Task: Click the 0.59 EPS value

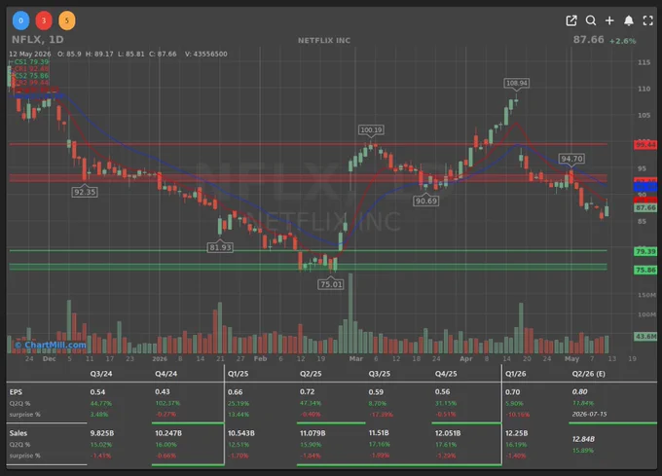Action: click(376, 392)
